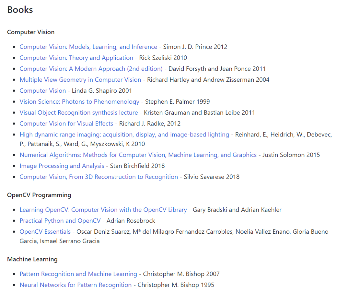Follow 'Vision Science: Photons to Phenomenology' link
This screenshot has width=348, height=292.
click(x=80, y=101)
